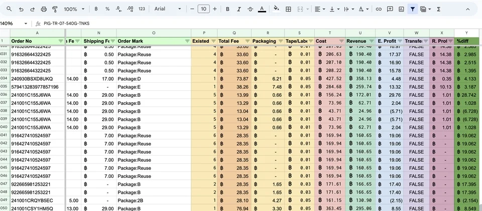The image size is (482, 211).
Task: Open the 123 number format menu
Action: 142,9
